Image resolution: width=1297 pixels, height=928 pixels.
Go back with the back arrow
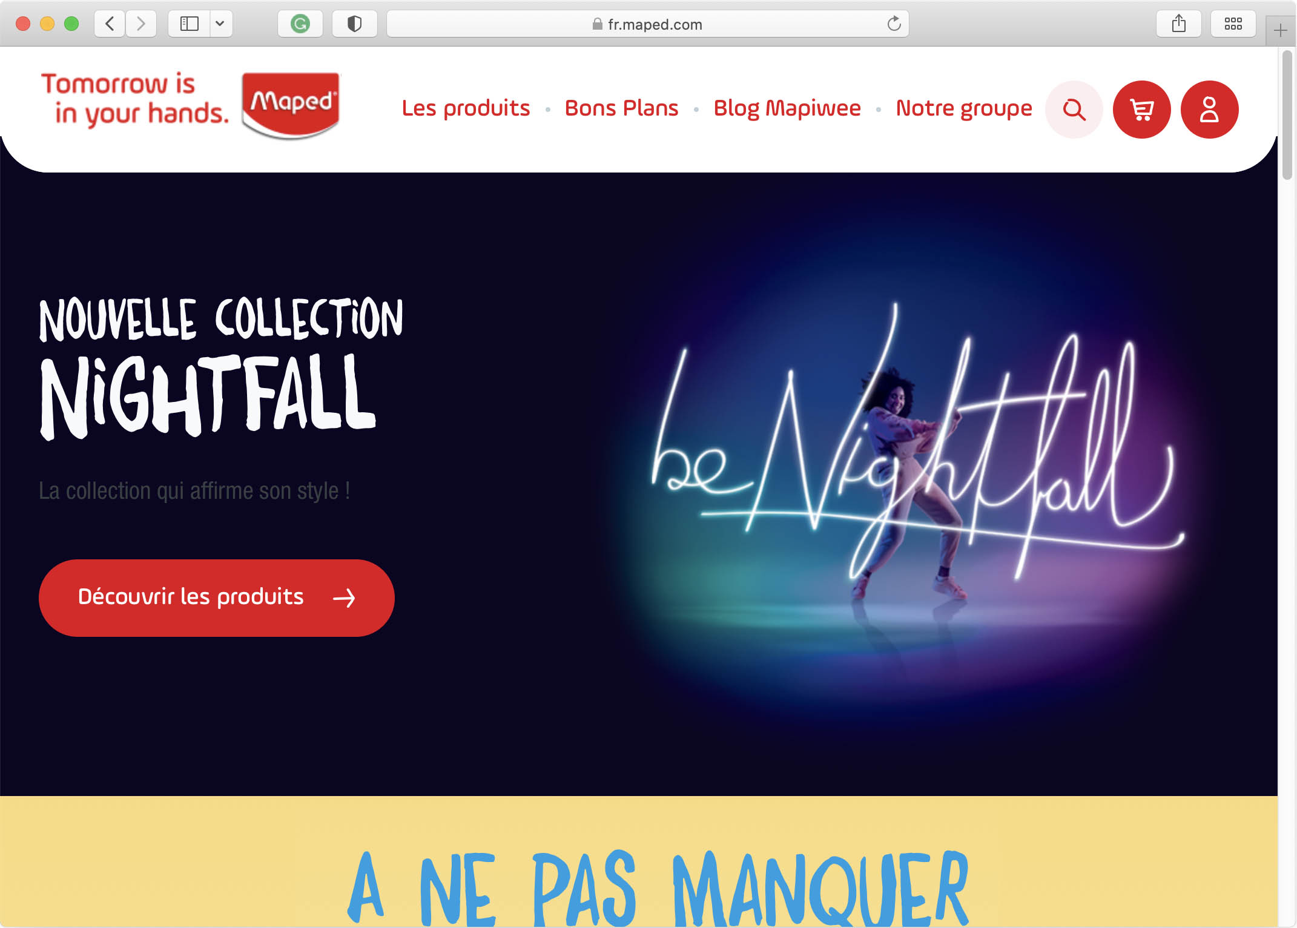pos(110,24)
